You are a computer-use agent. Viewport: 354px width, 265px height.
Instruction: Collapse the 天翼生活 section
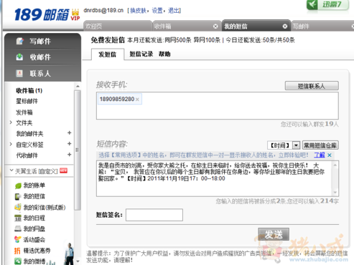click(x=11, y=170)
